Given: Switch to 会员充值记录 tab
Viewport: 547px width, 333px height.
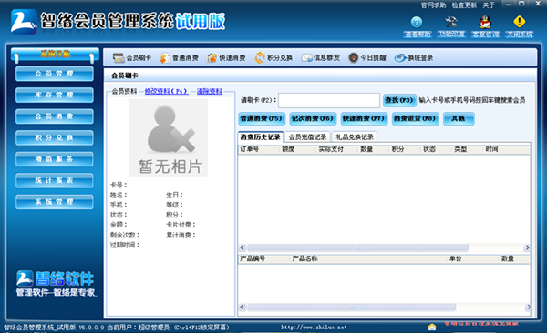Looking at the screenshot, I should (x=307, y=136).
